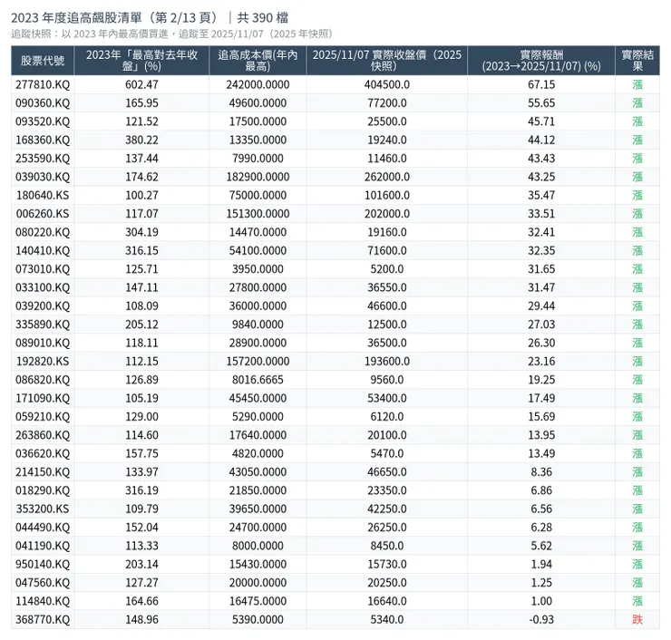Click the return value 67.15
671x640 pixels.
coord(541,84)
